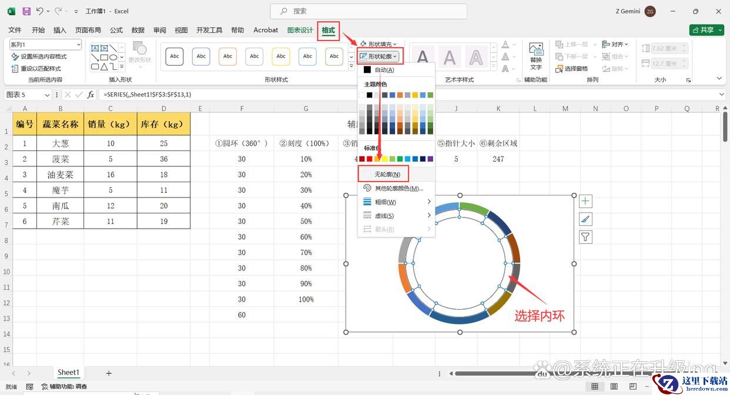
Task: Switch to Page Break Preview in status bar
Action: point(631,386)
